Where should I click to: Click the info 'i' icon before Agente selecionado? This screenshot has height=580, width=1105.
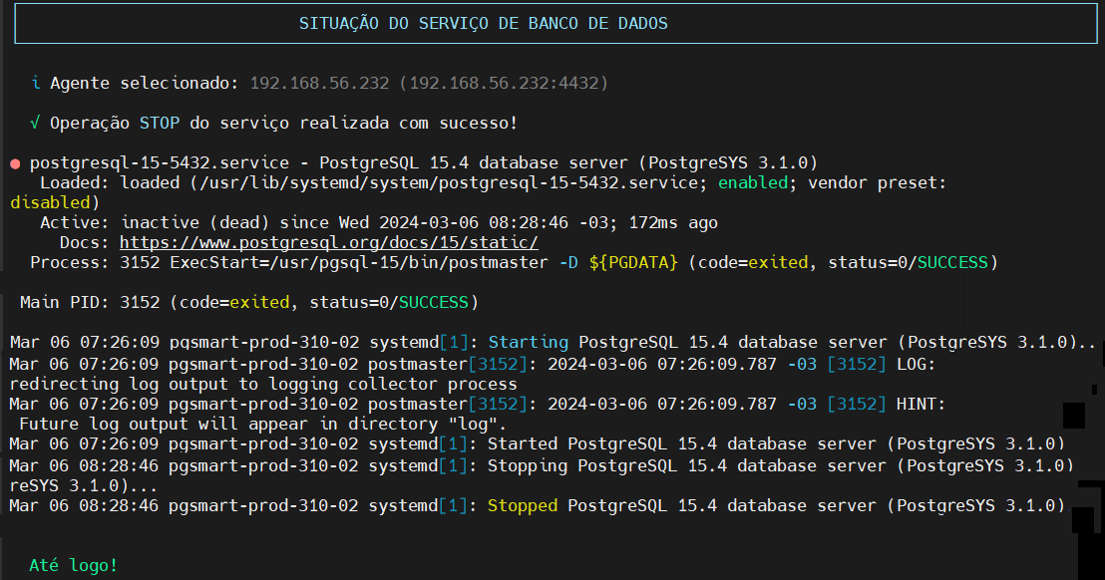[x=35, y=83]
